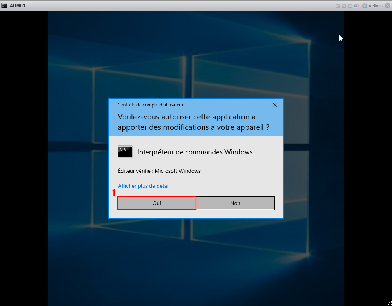Close the ADM01 remote console

(387, 6)
